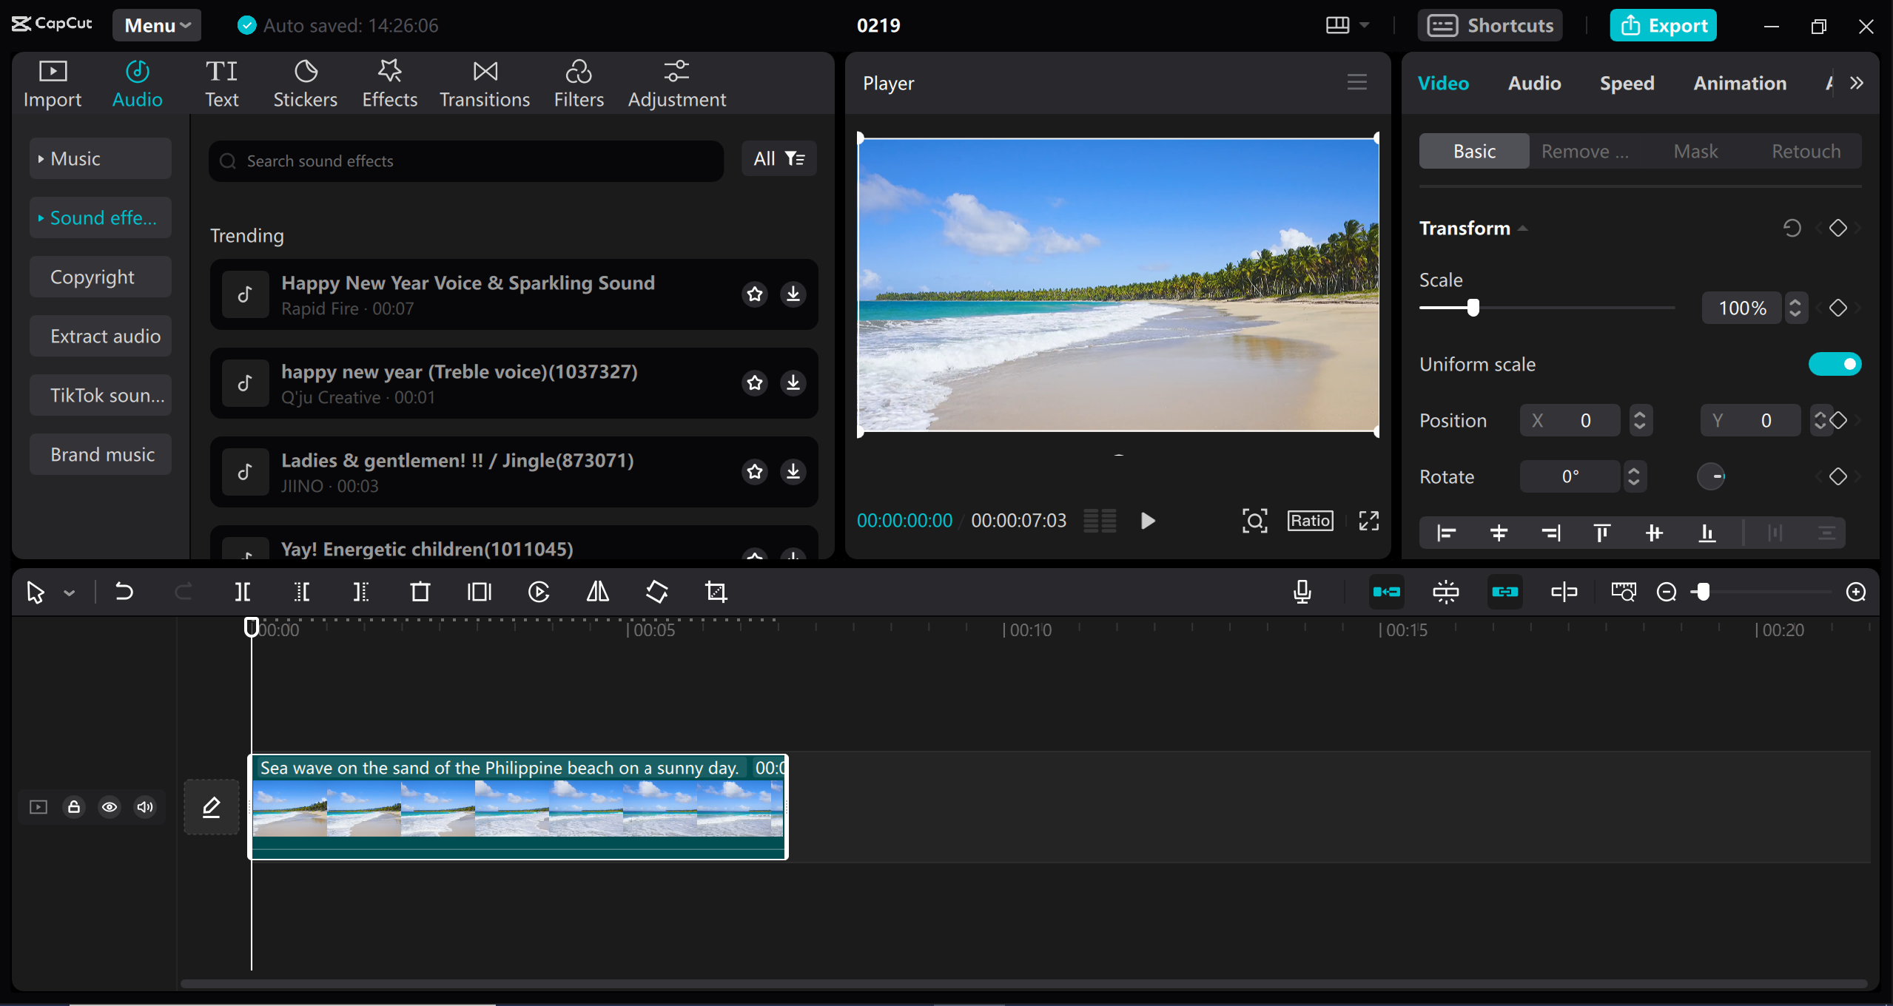This screenshot has height=1006, width=1893.
Task: Record a voiceover with the microphone tool
Action: tap(1302, 592)
